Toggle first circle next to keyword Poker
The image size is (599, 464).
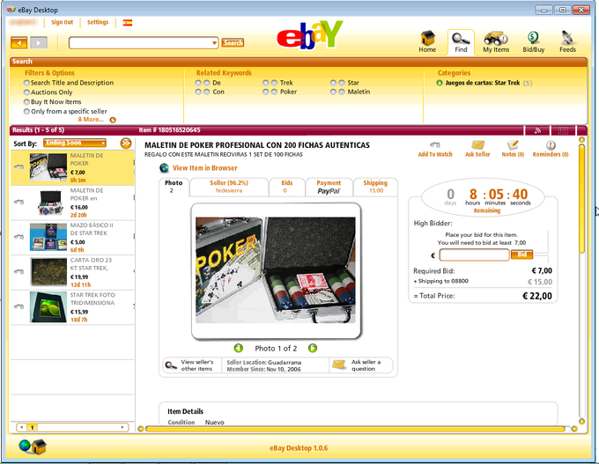point(265,92)
